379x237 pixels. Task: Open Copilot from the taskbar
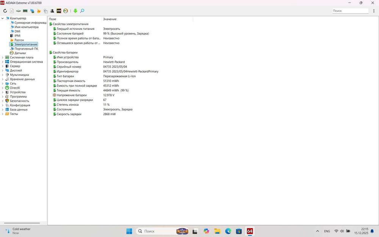(x=206, y=231)
